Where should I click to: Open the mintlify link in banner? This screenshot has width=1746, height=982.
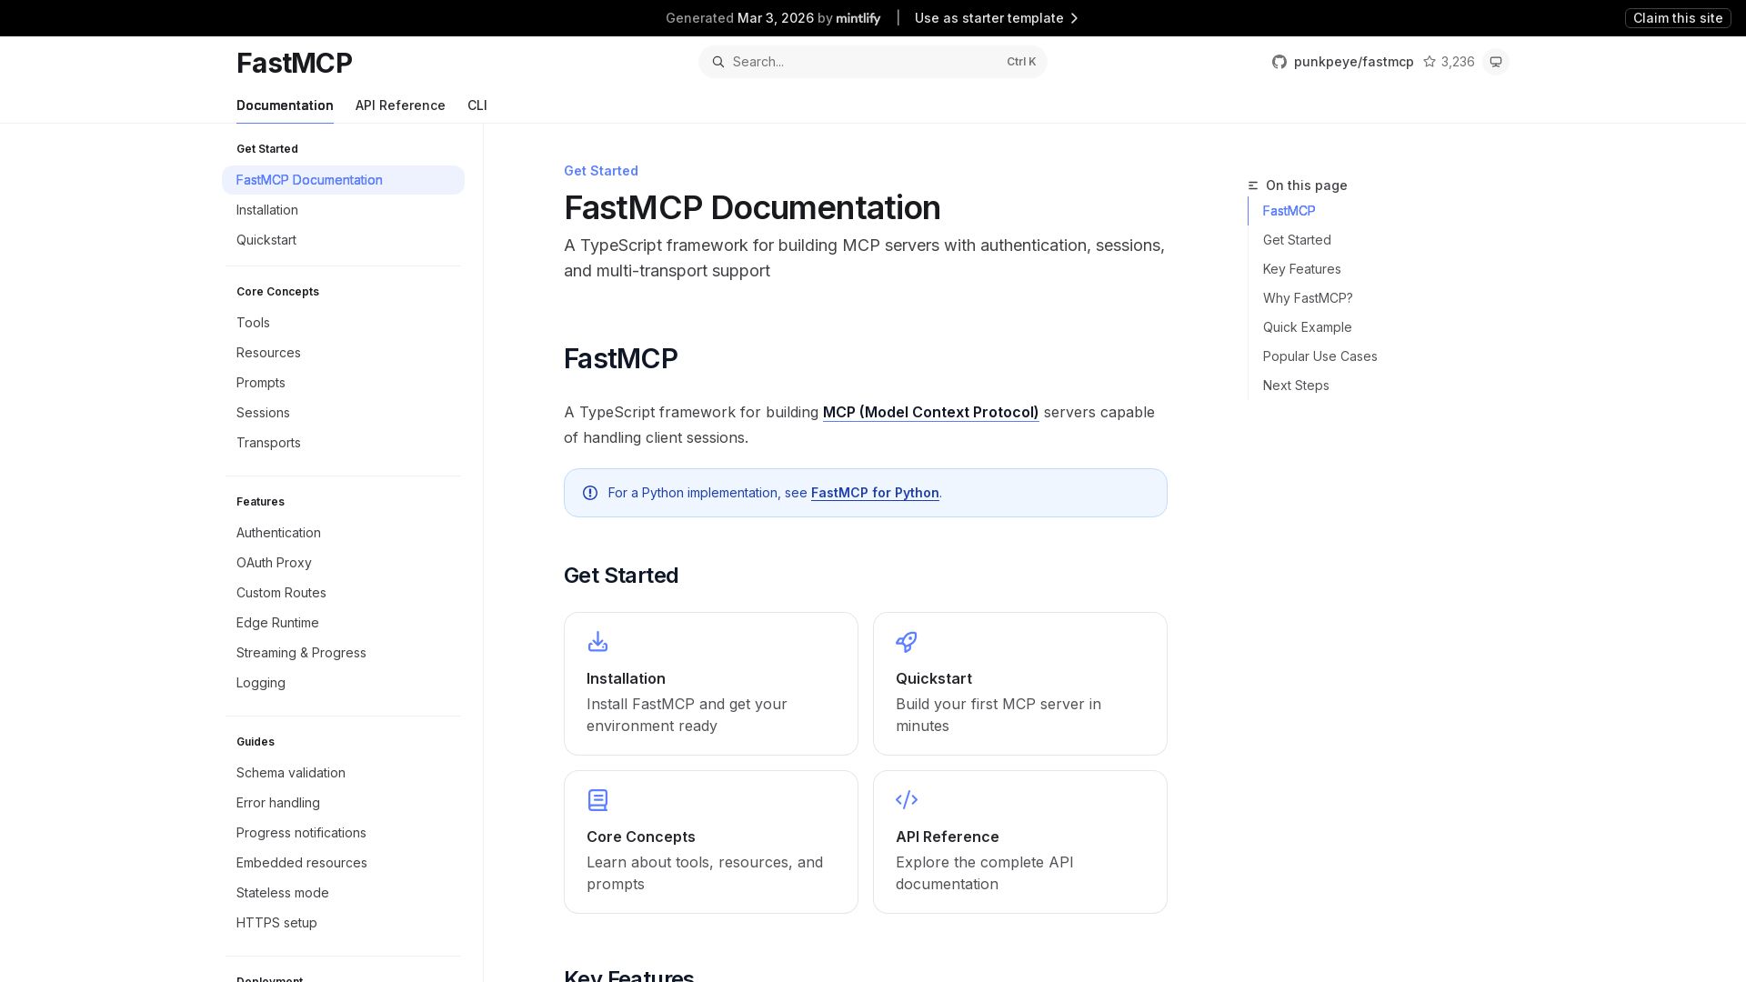858,18
